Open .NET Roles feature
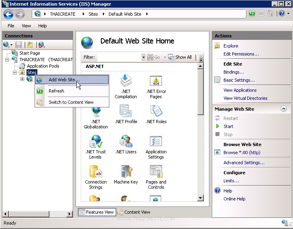 (156, 114)
